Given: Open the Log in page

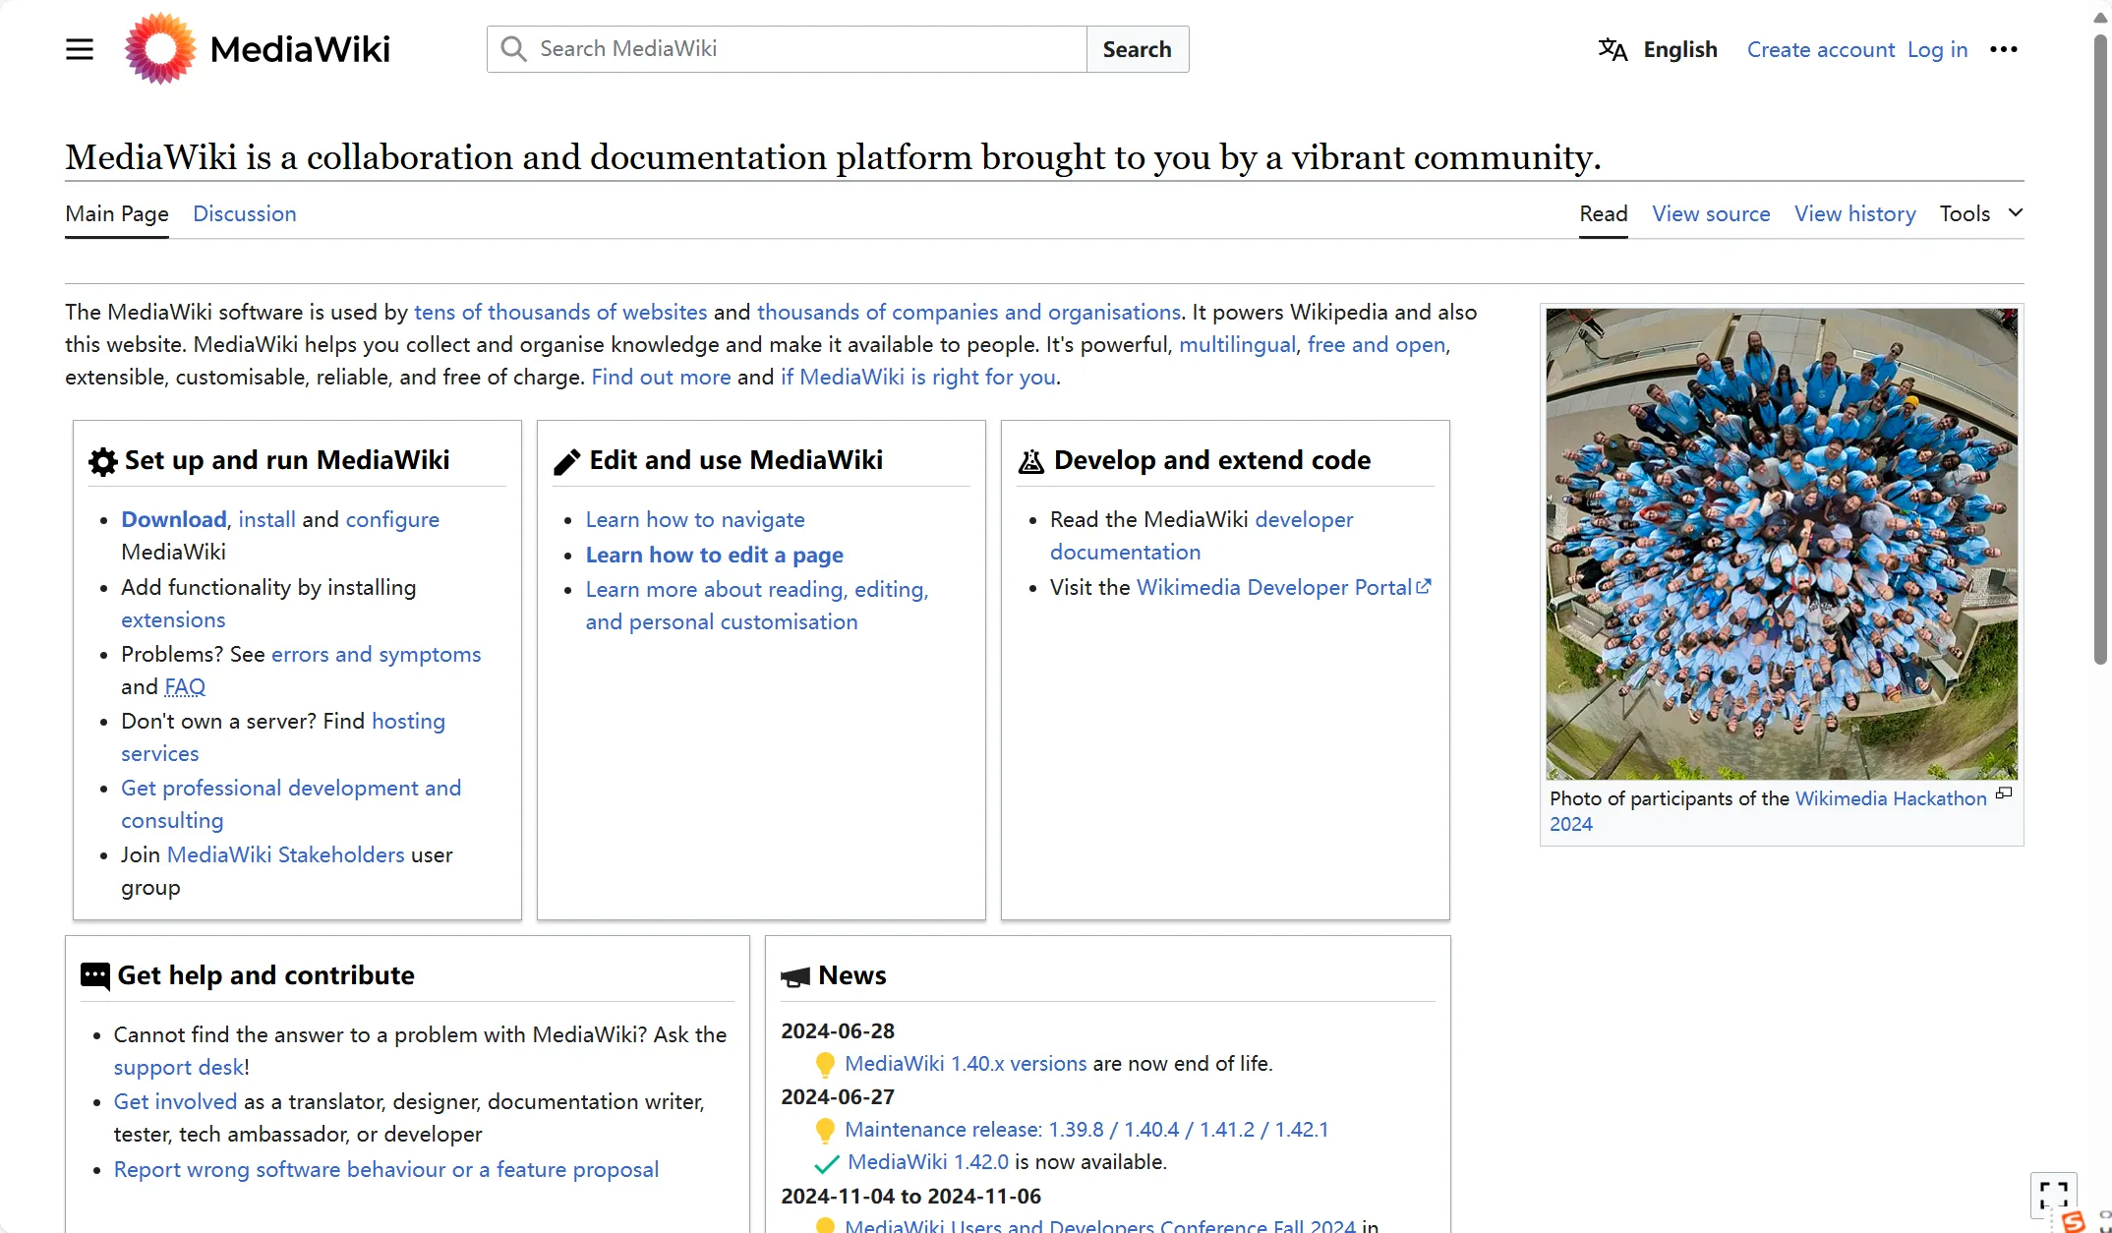Looking at the screenshot, I should [x=1937, y=48].
